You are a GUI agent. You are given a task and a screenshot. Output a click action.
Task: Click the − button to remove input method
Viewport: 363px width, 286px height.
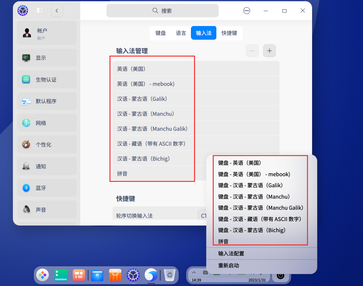tap(252, 51)
